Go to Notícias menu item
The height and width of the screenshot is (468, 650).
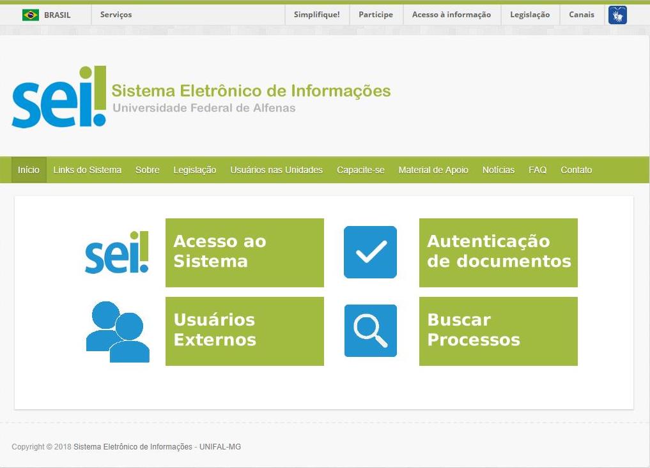pyautogui.click(x=499, y=170)
